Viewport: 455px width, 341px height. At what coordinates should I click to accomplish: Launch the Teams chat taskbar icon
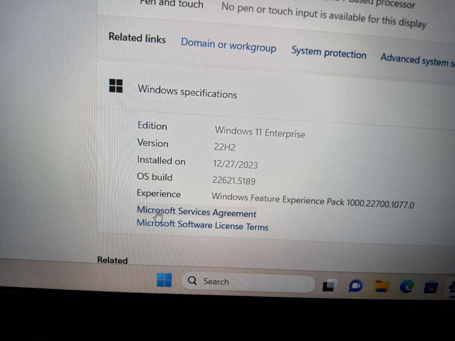[x=356, y=286]
